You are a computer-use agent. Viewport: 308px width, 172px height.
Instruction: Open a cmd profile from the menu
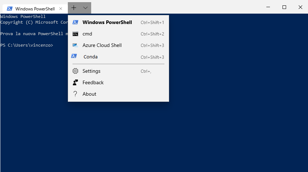pos(118,34)
